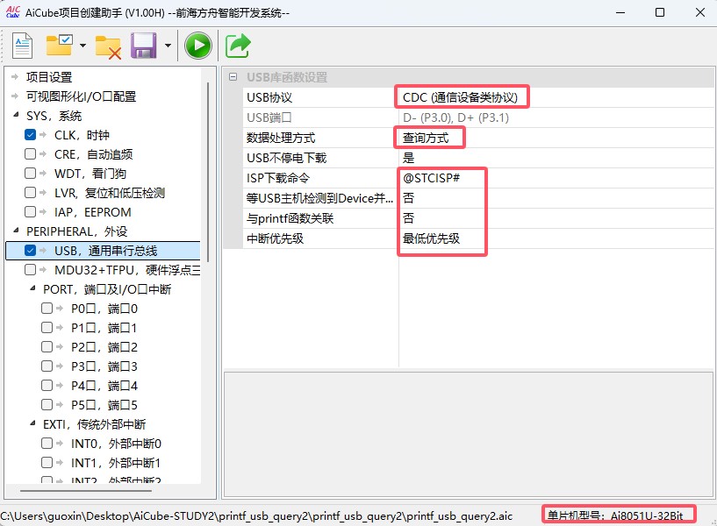Click the tree panel vertical scrollbar
The image size is (717, 526).
[208, 171]
